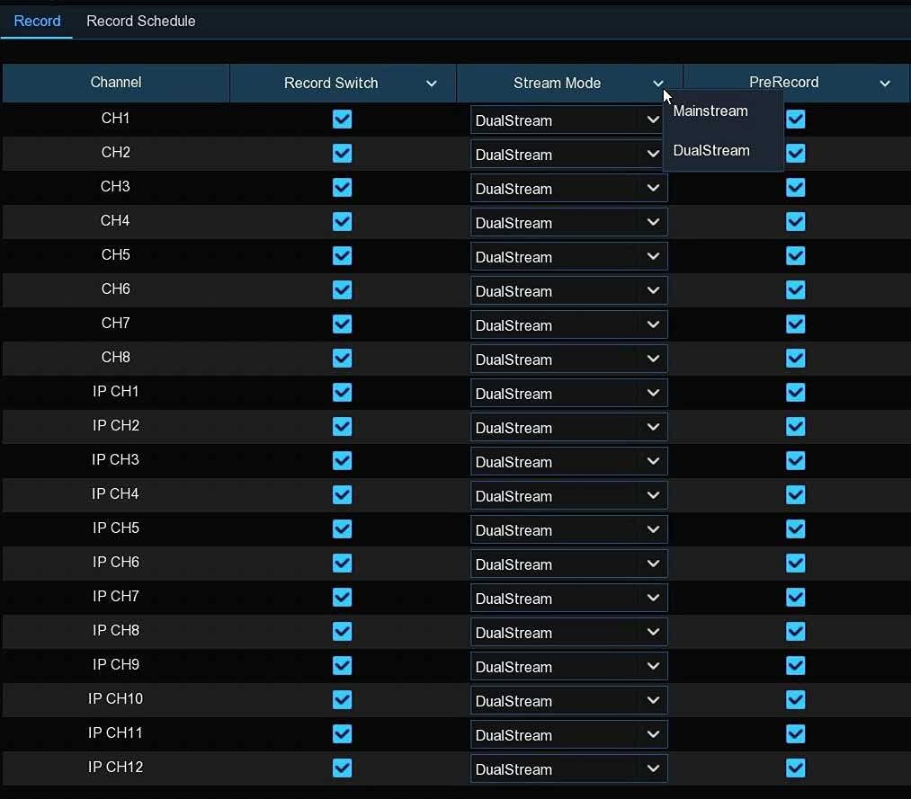The height and width of the screenshot is (799, 911).
Task: Expand the Record Switch header chevron
Action: [x=431, y=83]
